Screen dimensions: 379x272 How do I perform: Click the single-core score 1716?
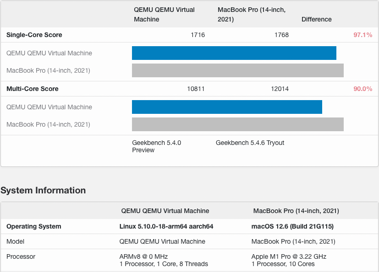(x=198, y=35)
